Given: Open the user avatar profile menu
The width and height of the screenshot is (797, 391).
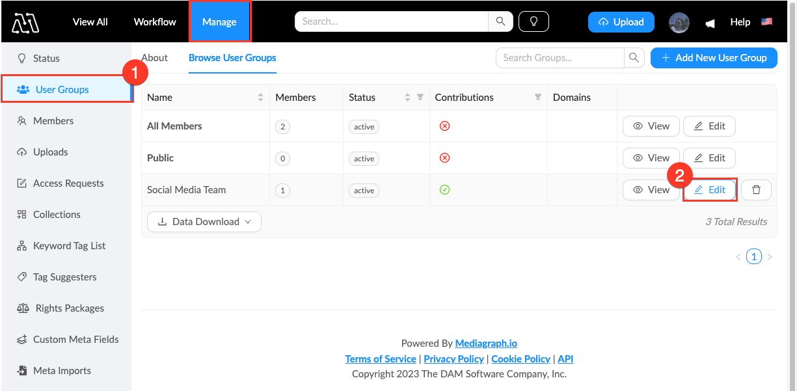Looking at the screenshot, I should click(x=679, y=22).
